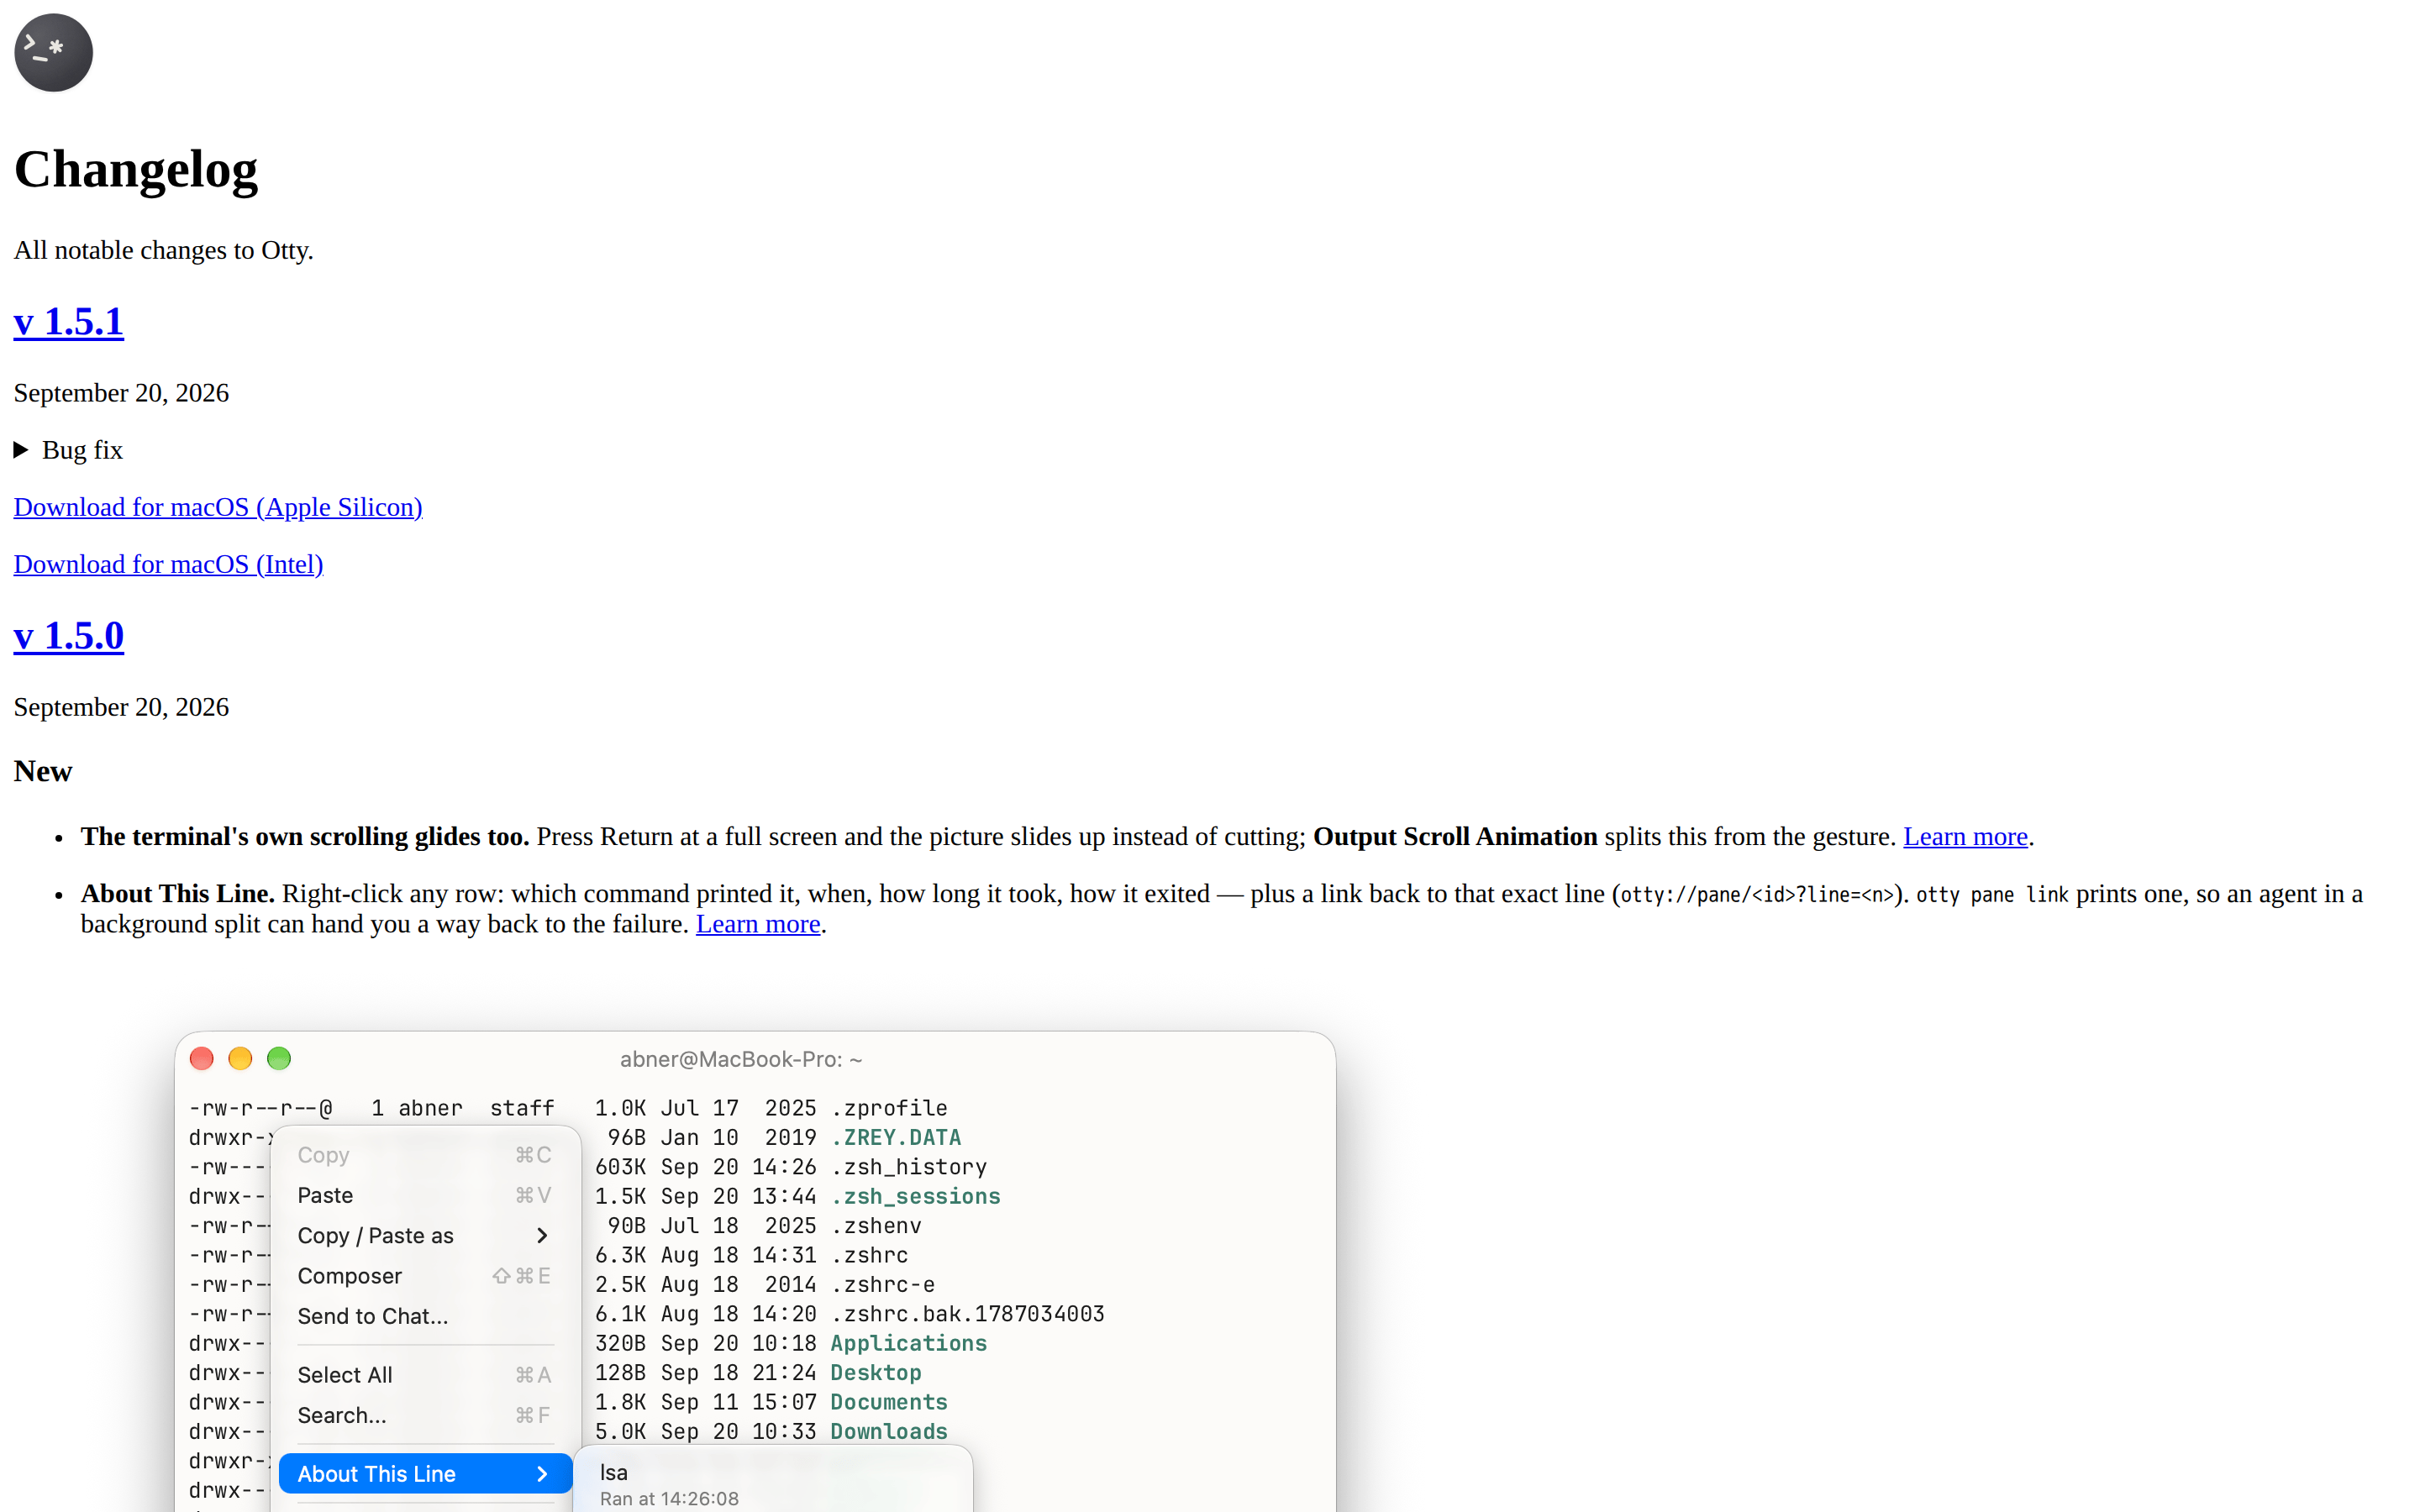Open Learn more about Output Scroll Animation

click(1965, 836)
